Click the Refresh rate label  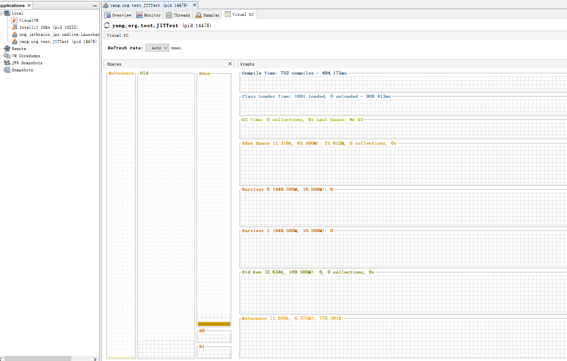point(125,48)
